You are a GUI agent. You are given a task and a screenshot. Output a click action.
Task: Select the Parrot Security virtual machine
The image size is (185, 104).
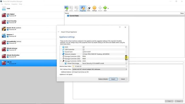[32, 22]
